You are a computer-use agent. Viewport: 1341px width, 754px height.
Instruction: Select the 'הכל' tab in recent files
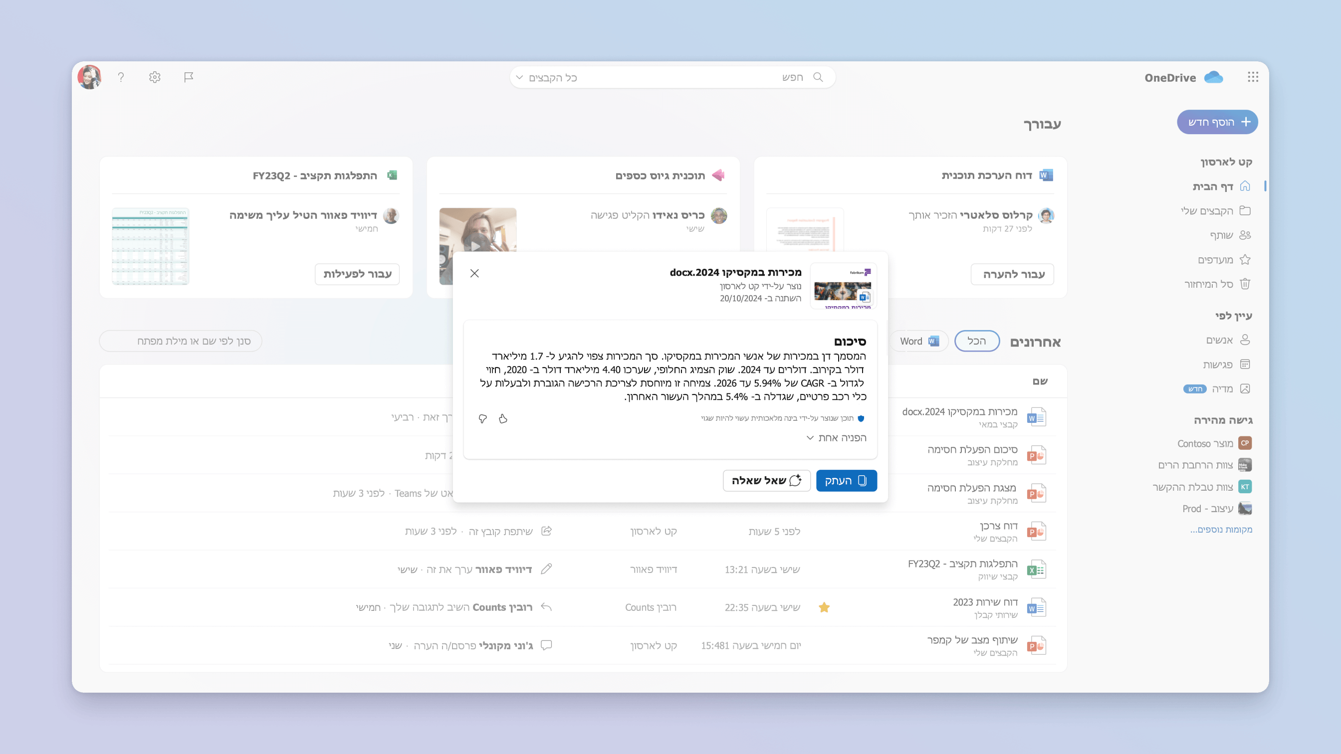[x=975, y=341]
